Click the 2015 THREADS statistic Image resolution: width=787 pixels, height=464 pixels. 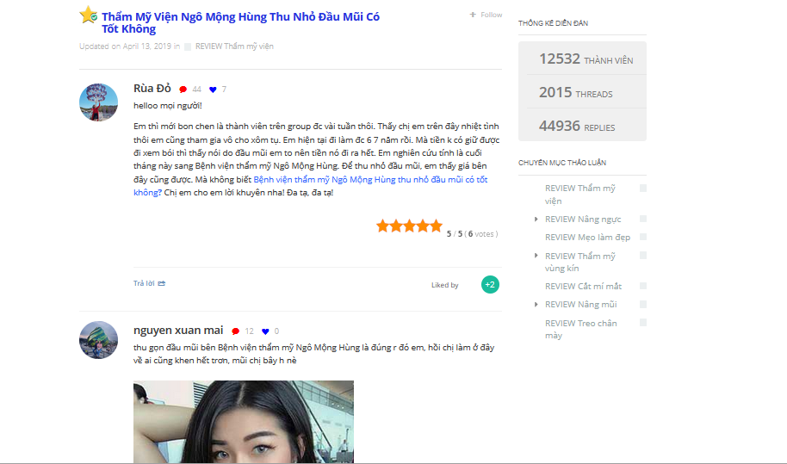coord(576,92)
